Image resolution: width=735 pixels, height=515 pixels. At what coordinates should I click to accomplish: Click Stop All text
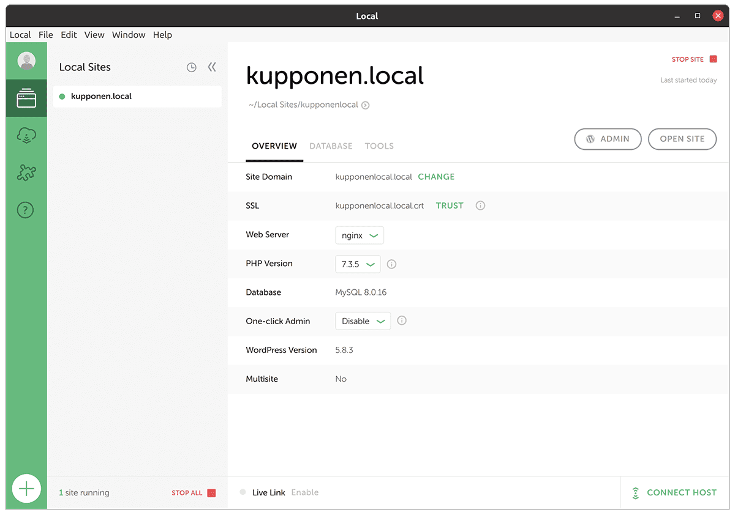click(x=187, y=493)
